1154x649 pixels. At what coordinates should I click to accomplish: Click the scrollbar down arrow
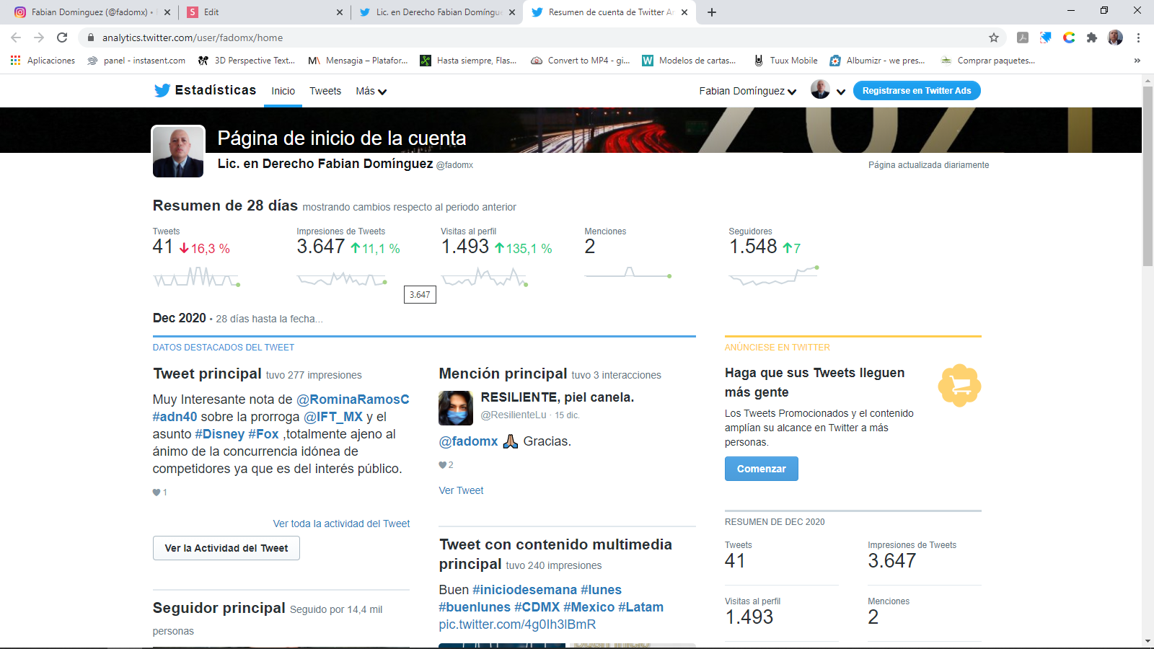(x=1148, y=641)
